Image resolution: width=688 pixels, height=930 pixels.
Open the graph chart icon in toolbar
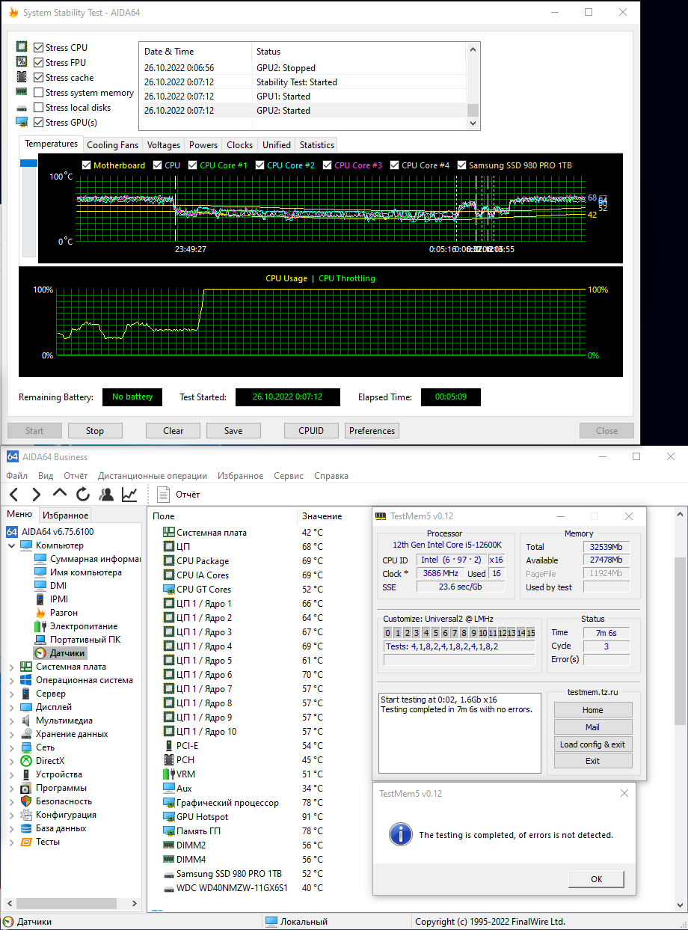click(129, 494)
